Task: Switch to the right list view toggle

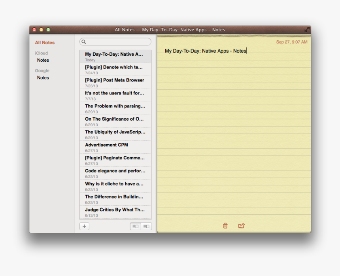Action: 146,226
